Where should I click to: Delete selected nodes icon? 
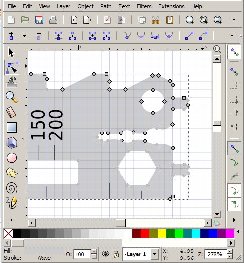[39, 36]
